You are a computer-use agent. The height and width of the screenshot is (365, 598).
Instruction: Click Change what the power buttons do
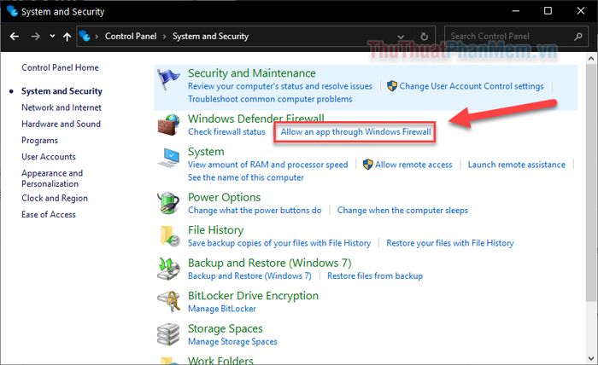pos(255,211)
